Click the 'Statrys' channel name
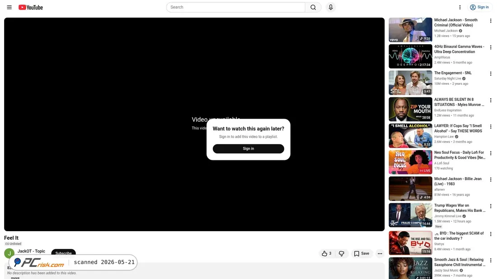 coord(439,244)
